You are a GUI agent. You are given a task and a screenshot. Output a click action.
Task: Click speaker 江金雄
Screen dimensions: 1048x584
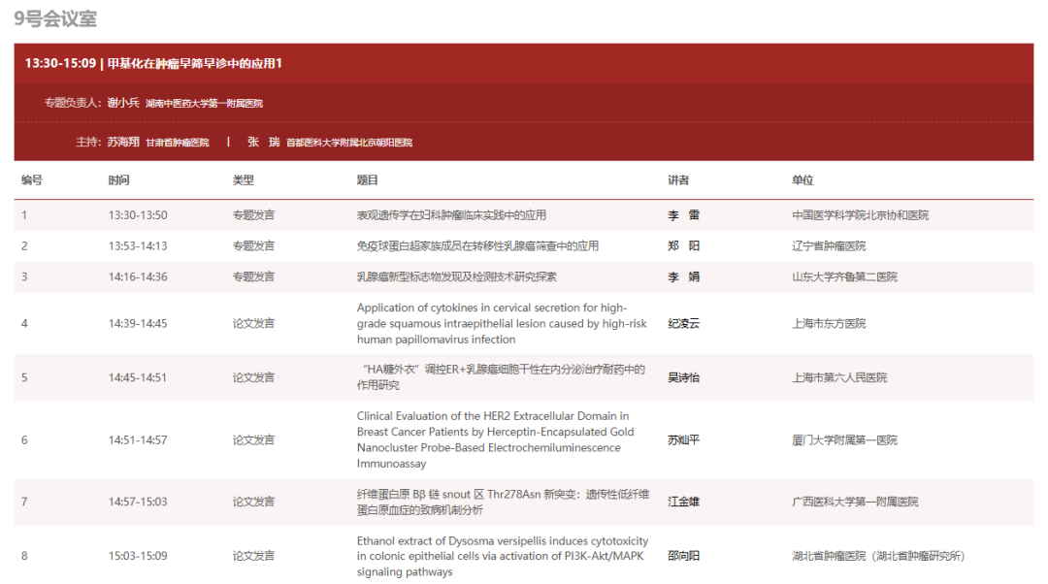click(684, 502)
